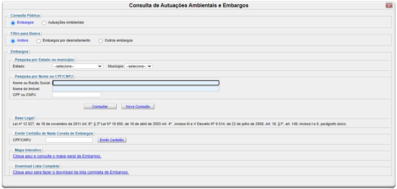The image size is (397, 189).
Task: Filter by Embargos por desmatamento
Action: coord(38,41)
